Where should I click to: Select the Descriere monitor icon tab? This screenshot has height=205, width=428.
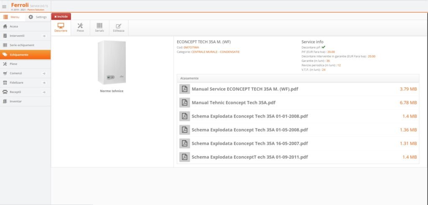(61, 28)
